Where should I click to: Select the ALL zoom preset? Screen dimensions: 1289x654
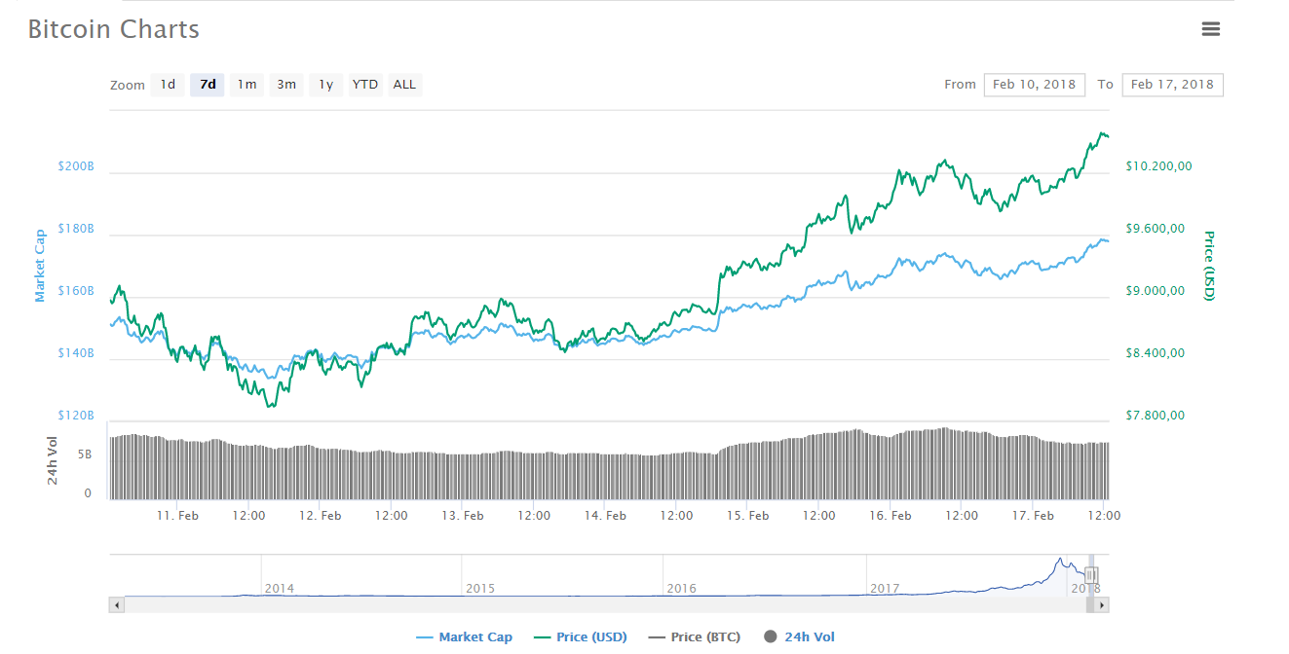click(404, 85)
